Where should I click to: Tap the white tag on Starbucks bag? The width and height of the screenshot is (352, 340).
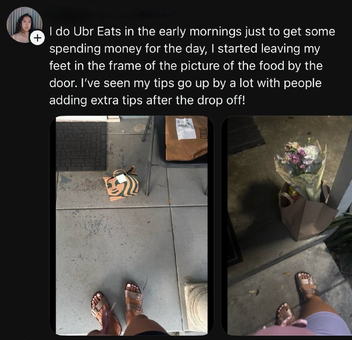(121, 178)
